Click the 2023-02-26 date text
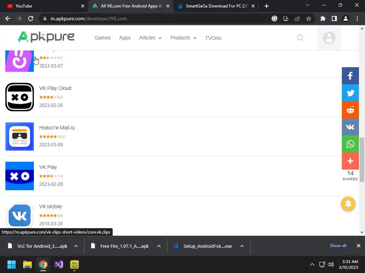Image resolution: width=365 pixels, height=273 pixels. pos(51,105)
